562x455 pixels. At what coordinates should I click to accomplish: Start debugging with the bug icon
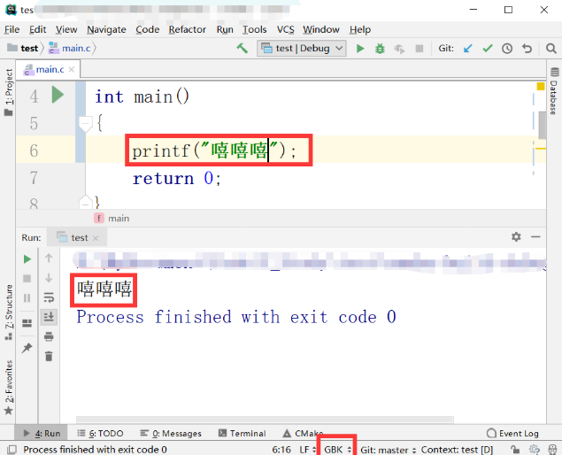380,49
